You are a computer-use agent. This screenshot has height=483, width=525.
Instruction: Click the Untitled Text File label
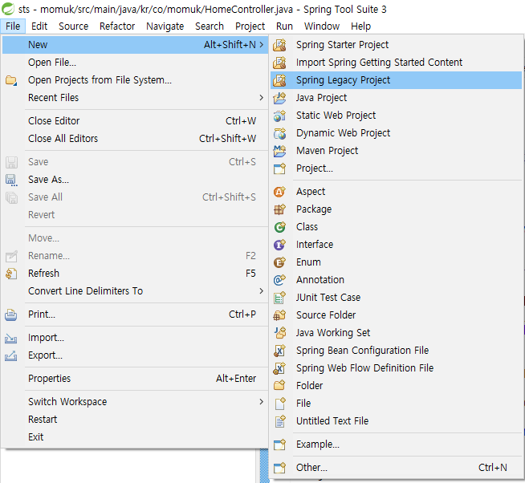pos(332,421)
